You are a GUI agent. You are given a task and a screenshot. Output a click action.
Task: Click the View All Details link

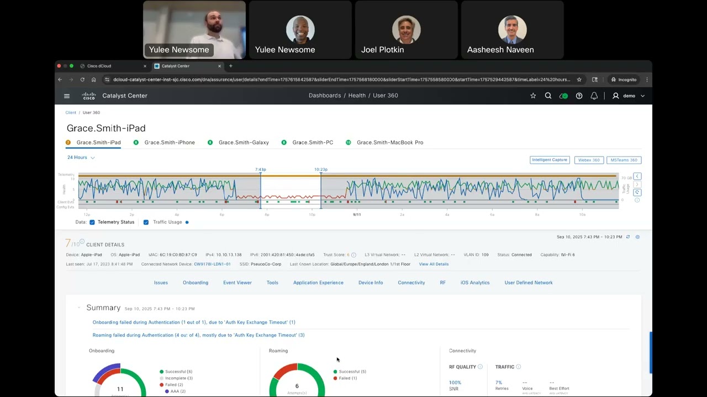(434, 264)
